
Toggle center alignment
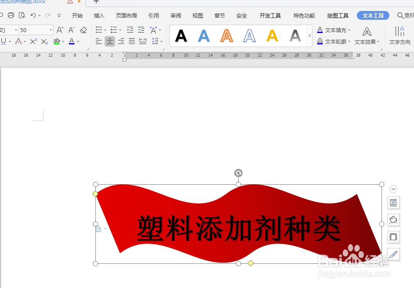pyautogui.click(x=110, y=41)
